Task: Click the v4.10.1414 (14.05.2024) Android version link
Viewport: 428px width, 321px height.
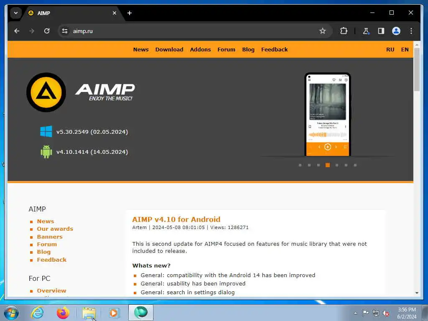Action: pyautogui.click(x=92, y=152)
